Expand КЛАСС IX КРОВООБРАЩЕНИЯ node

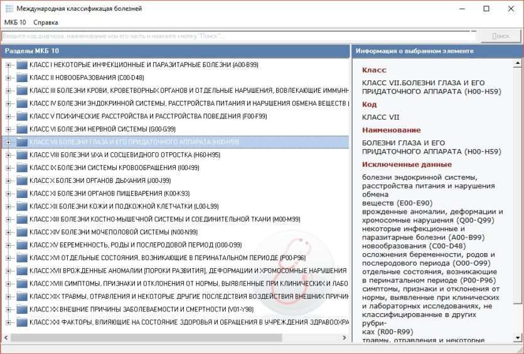tap(8, 168)
